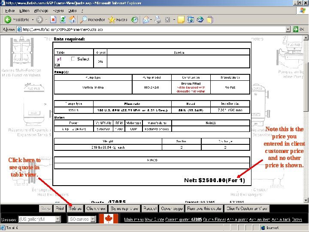
Task: Expand the Précédente history dropdown arrow
Action: coord(33,19)
